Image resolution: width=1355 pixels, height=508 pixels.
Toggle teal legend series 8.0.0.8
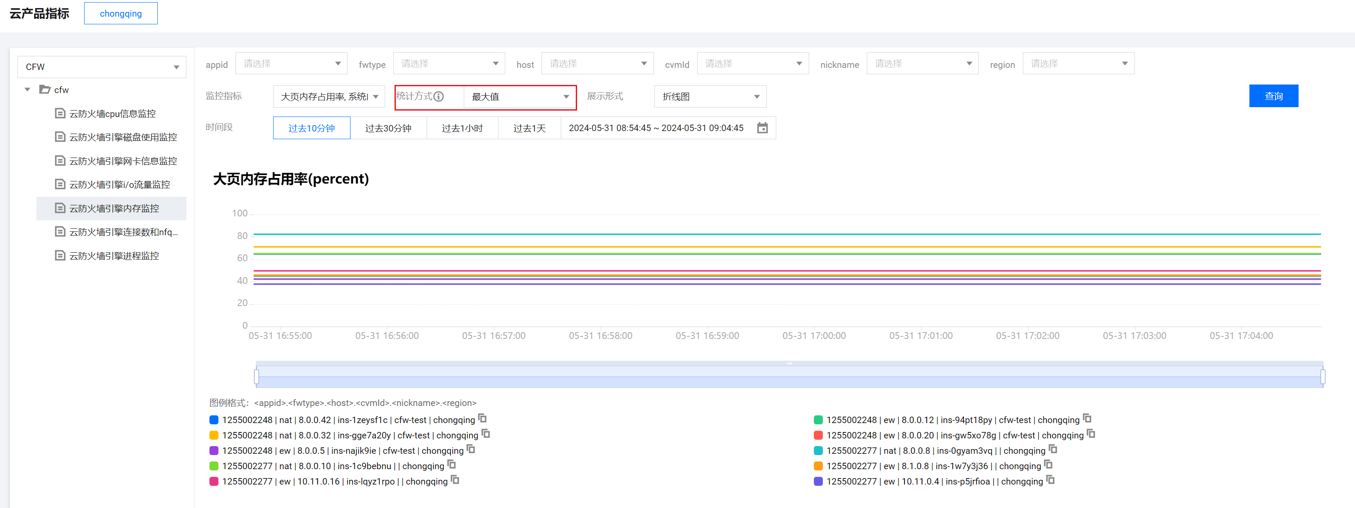click(818, 451)
